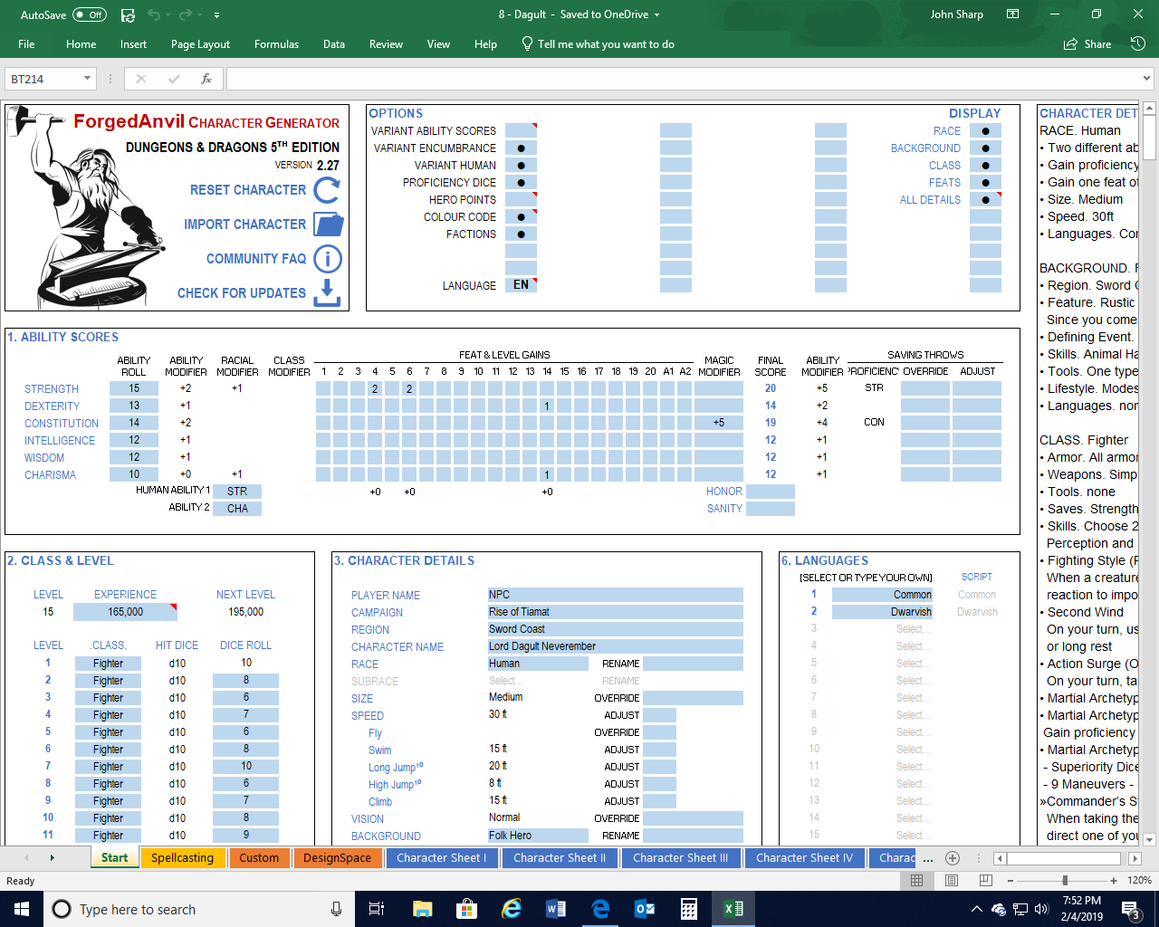Click the zoom slider handle

pos(1065,880)
